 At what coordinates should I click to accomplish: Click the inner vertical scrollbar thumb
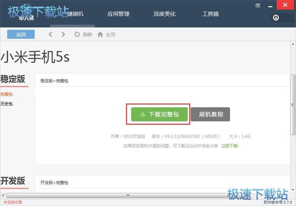pos(292,105)
